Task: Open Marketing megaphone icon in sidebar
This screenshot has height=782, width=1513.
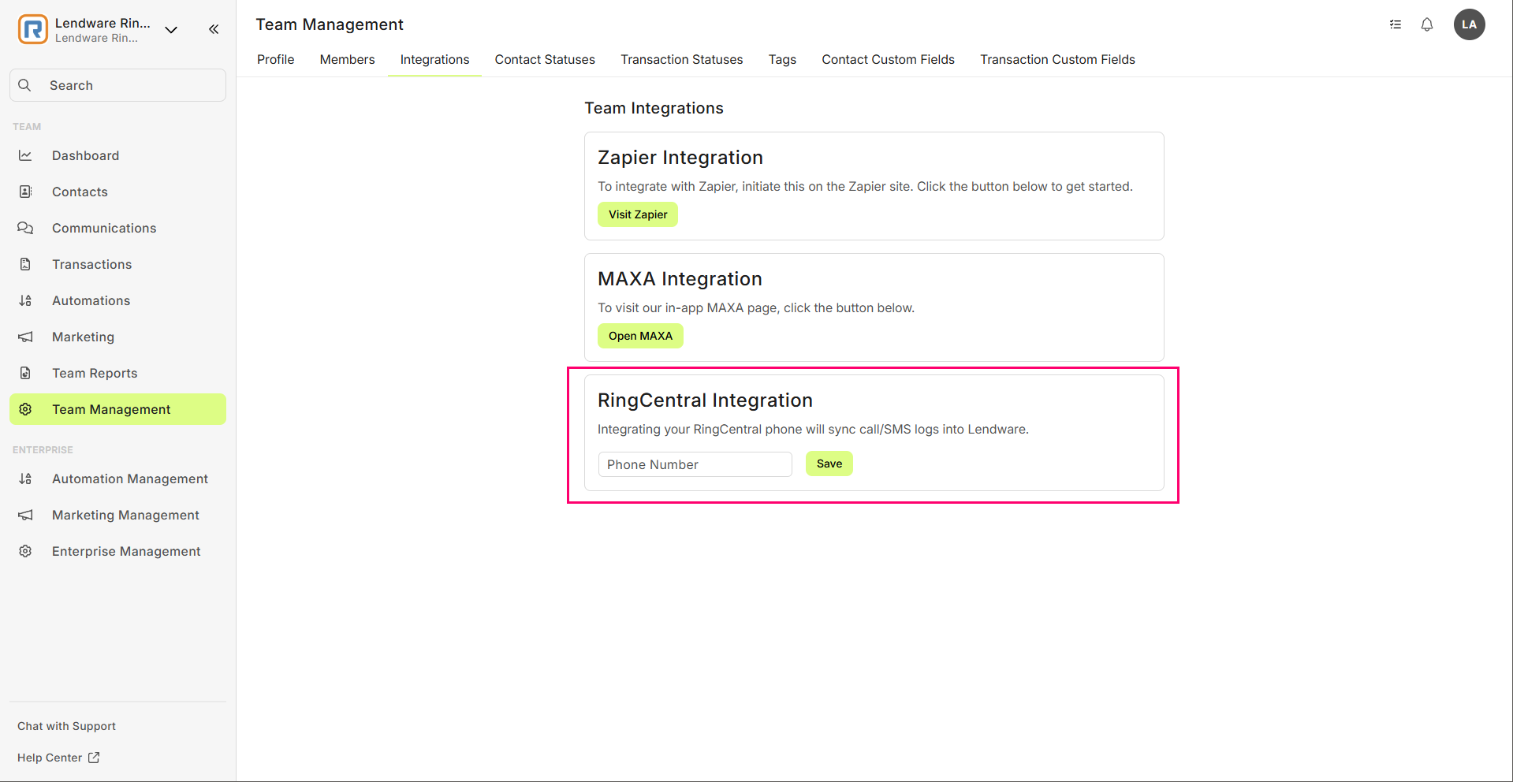Action: [25, 337]
